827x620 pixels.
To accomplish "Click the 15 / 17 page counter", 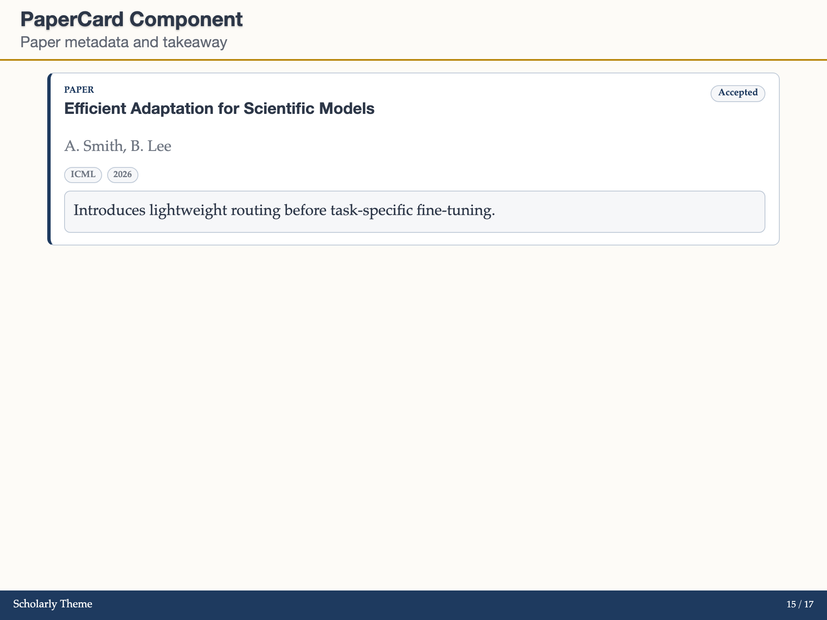I will point(800,604).
